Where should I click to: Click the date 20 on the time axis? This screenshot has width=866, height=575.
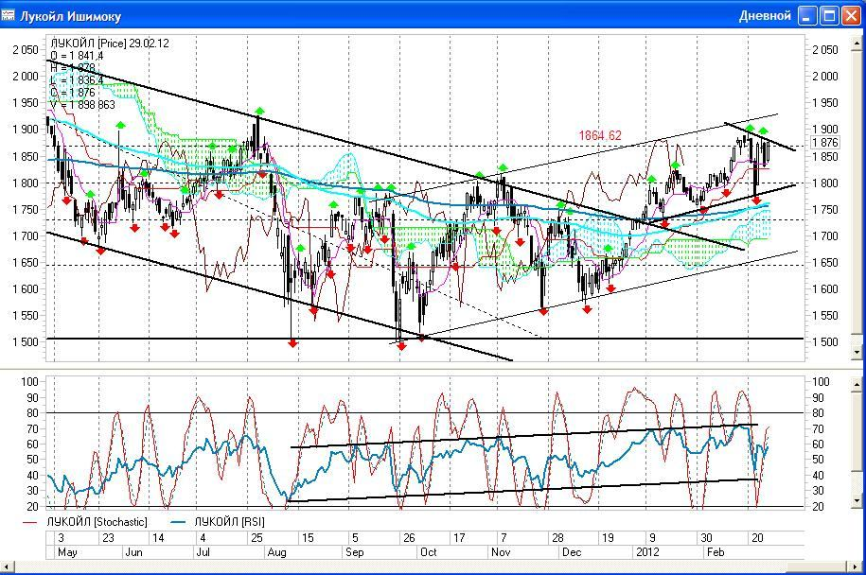click(x=758, y=538)
